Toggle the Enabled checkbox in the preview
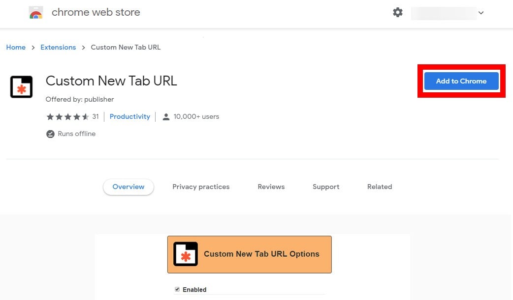This screenshot has height=300, width=513. (177, 290)
